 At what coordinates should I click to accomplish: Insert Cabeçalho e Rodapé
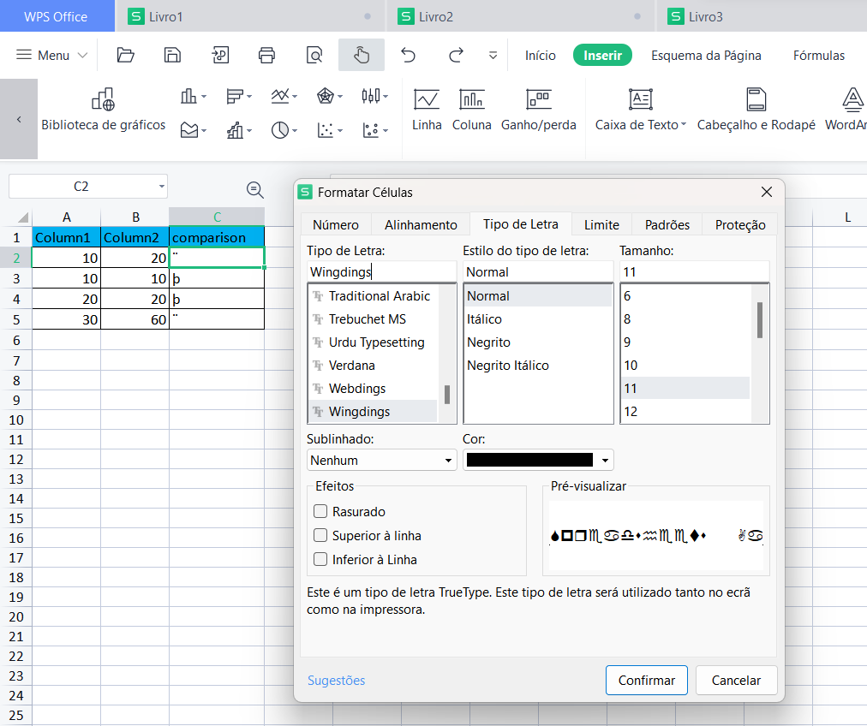click(756, 110)
